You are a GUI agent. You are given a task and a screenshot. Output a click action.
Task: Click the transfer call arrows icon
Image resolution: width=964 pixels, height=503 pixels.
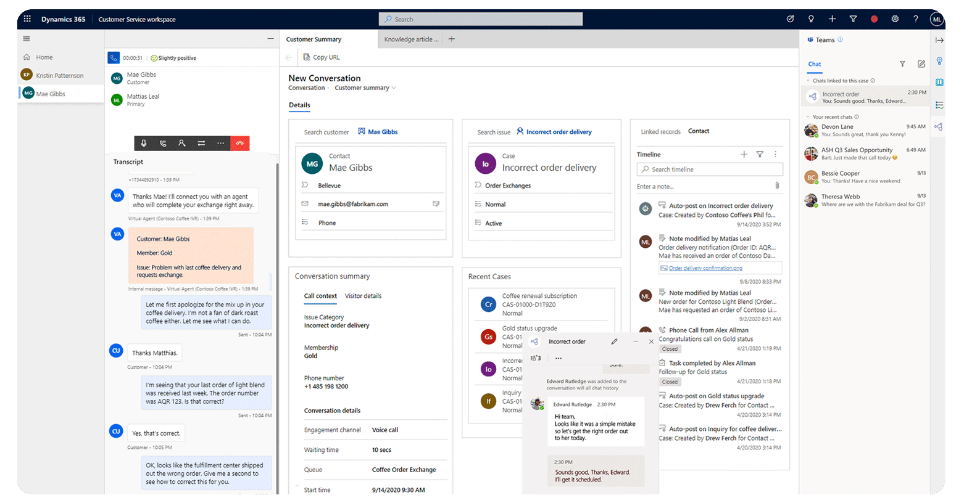(201, 143)
